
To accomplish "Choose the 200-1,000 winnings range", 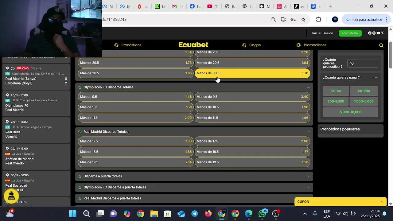I will tap(336, 101).
